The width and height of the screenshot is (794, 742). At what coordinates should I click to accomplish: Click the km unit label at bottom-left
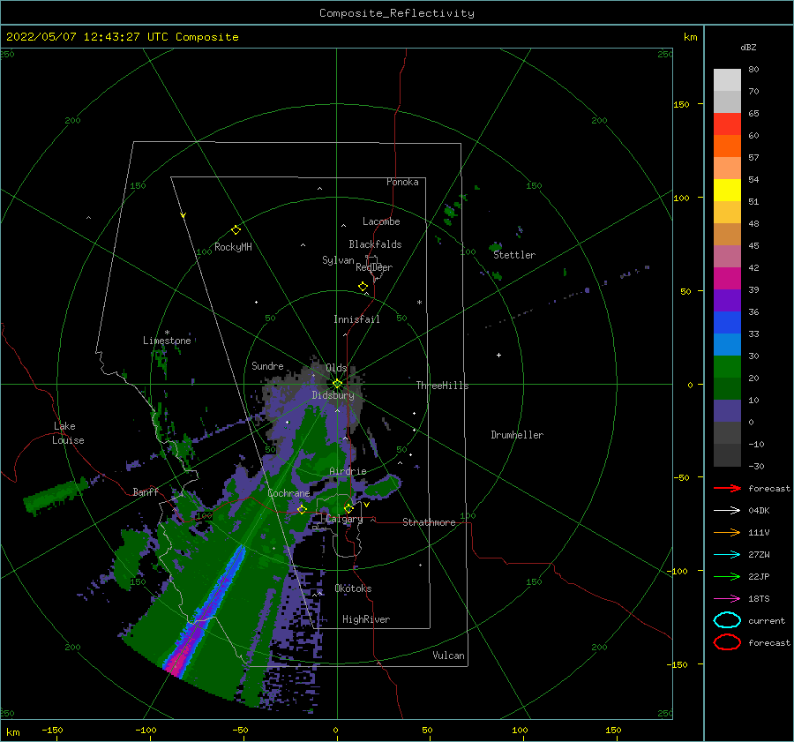point(12,732)
